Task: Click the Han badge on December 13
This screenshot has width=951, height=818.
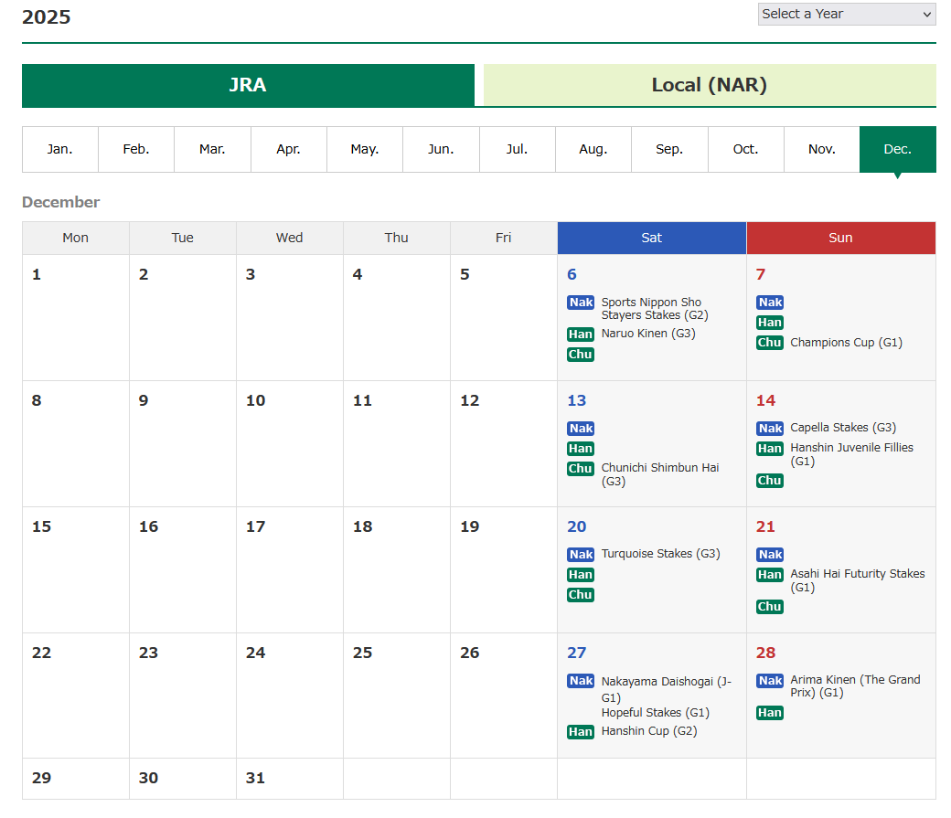Action: (581, 449)
